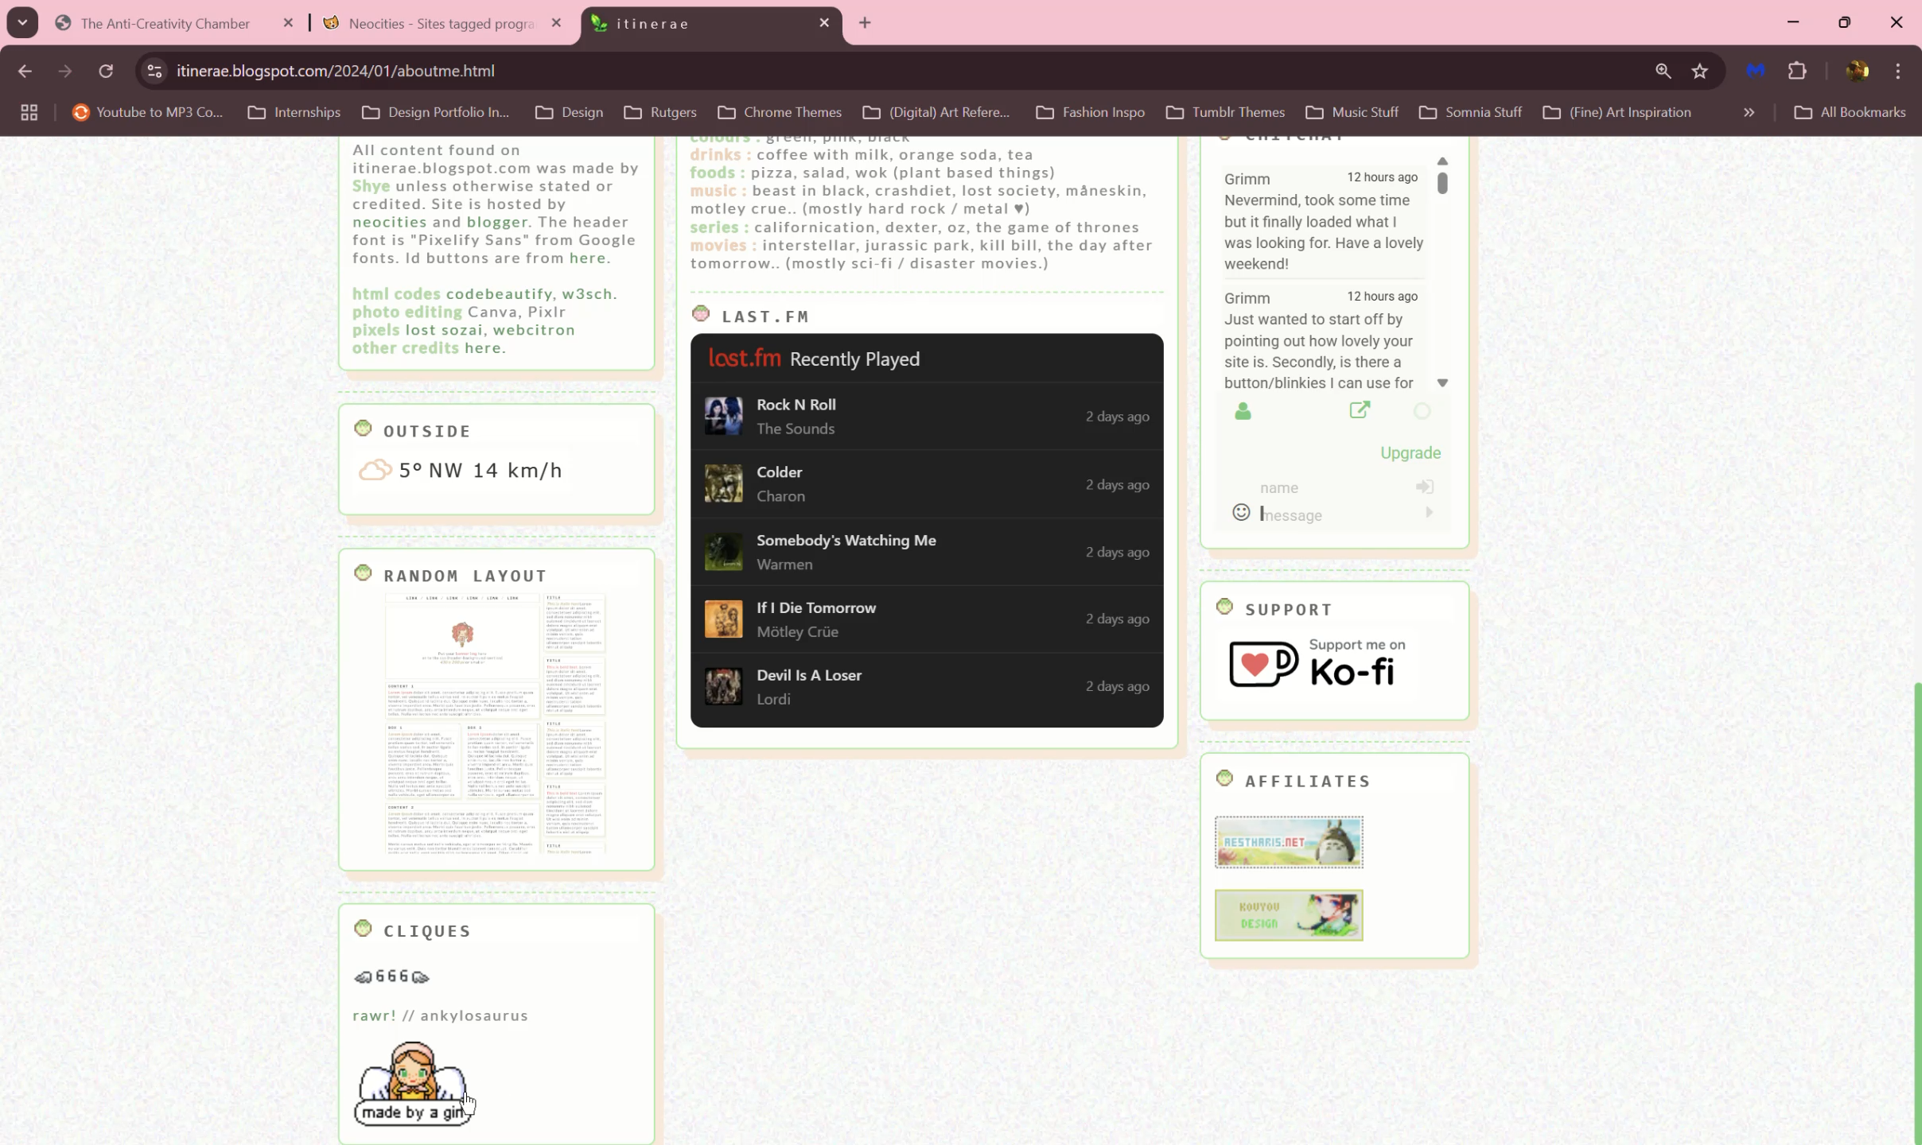Open Somnia Stuff bookmark folder

(x=1471, y=112)
